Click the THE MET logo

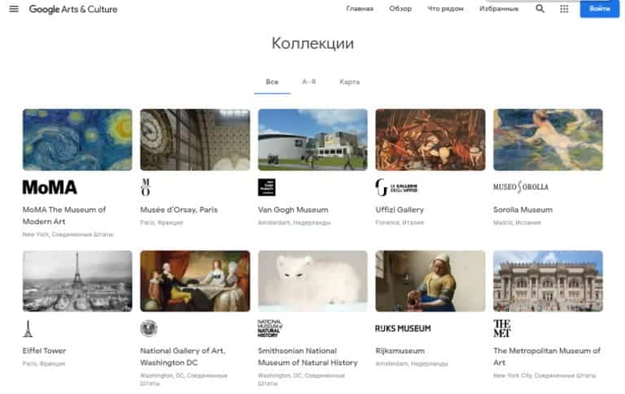coord(502,329)
